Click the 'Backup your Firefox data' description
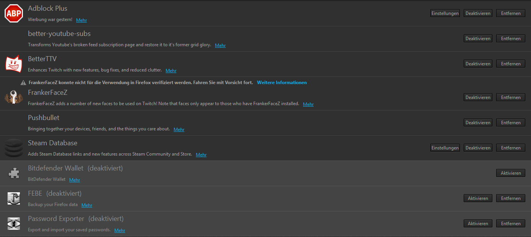The width and height of the screenshot is (531, 237). [53, 205]
